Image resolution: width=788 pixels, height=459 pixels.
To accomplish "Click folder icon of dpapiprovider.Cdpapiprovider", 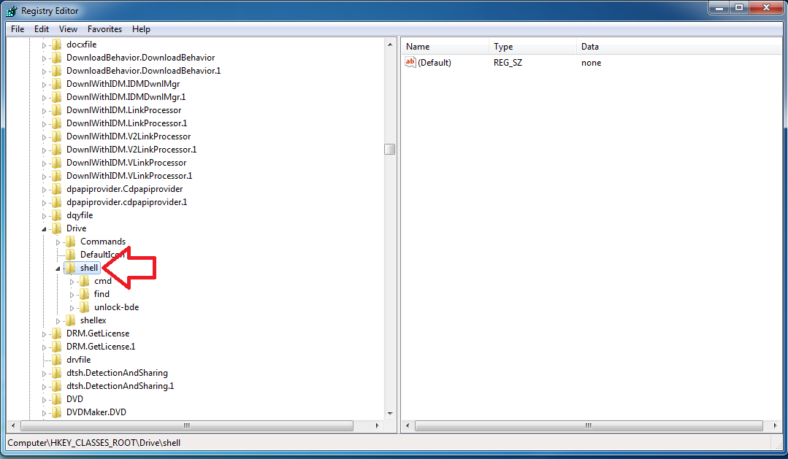I will [57, 189].
